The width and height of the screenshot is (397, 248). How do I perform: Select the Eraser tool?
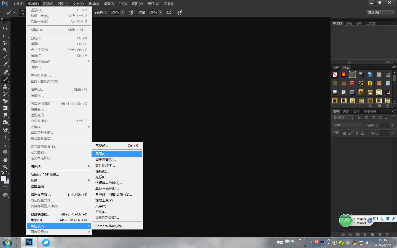pos(5,101)
